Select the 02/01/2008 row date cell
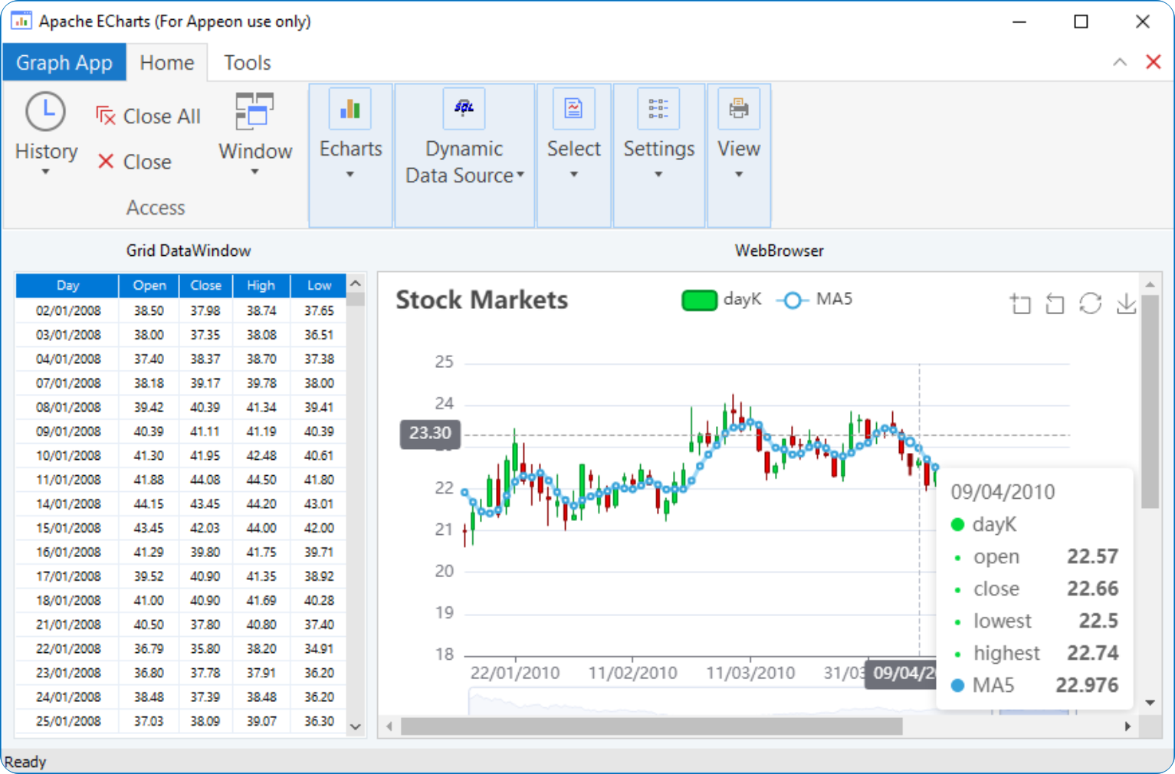Image resolution: width=1175 pixels, height=774 pixels. coord(67,310)
